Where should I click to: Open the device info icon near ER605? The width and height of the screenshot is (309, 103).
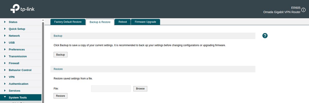[x=304, y=10]
